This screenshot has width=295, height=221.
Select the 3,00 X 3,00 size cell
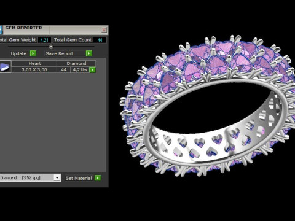pos(34,69)
